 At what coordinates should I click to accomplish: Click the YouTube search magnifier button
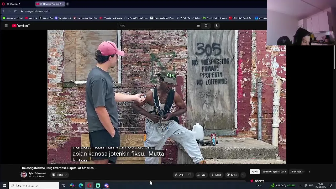click(x=206, y=26)
